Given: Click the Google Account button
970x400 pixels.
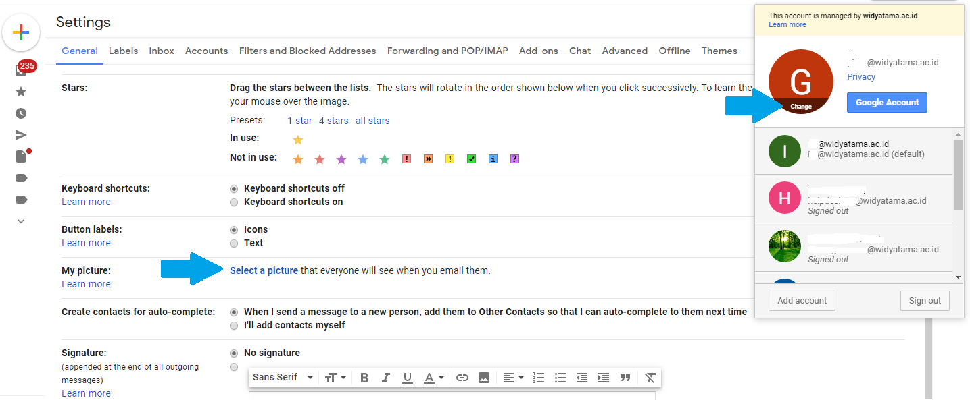Looking at the screenshot, I should (x=887, y=103).
